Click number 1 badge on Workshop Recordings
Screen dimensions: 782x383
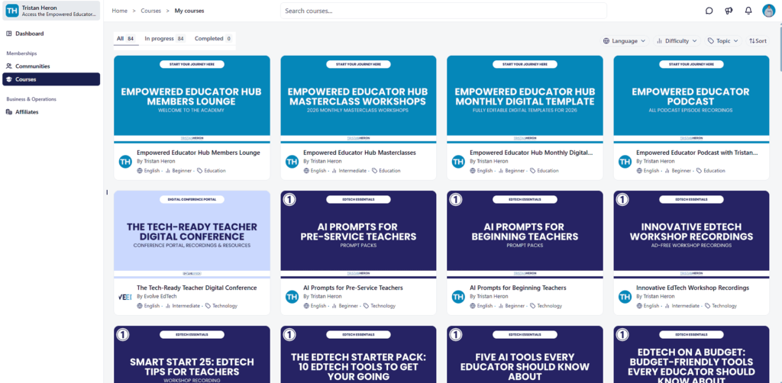(x=622, y=199)
